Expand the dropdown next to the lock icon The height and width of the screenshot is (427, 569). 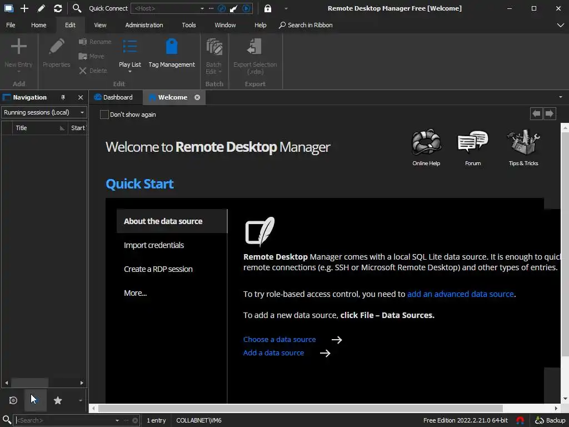[x=286, y=8]
